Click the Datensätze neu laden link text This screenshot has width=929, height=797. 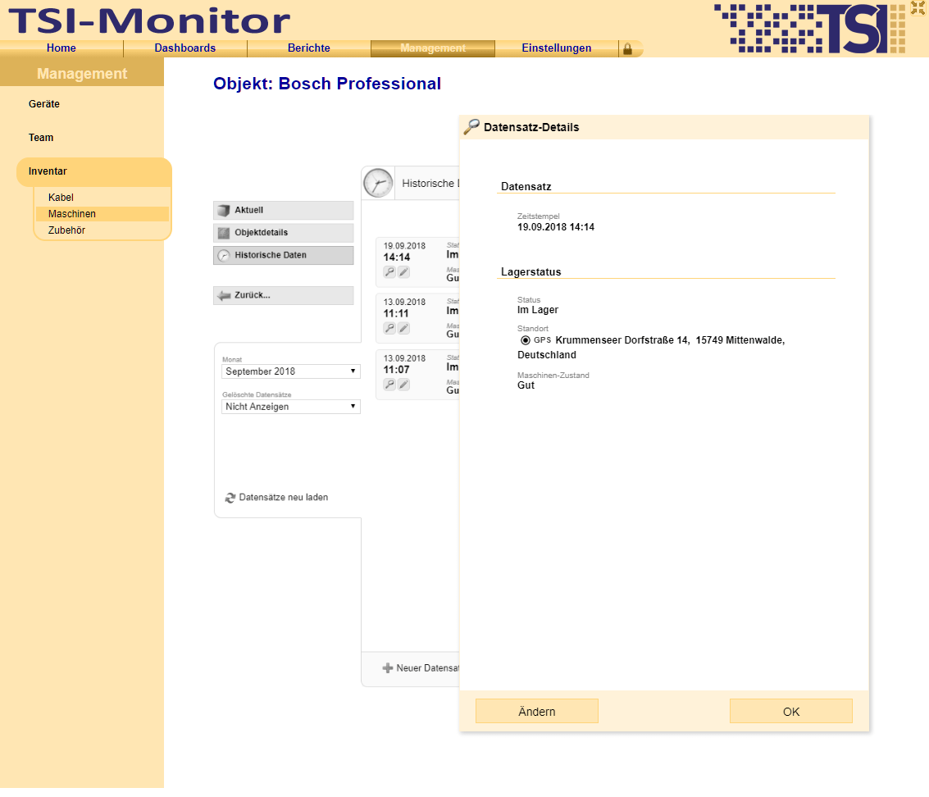283,498
